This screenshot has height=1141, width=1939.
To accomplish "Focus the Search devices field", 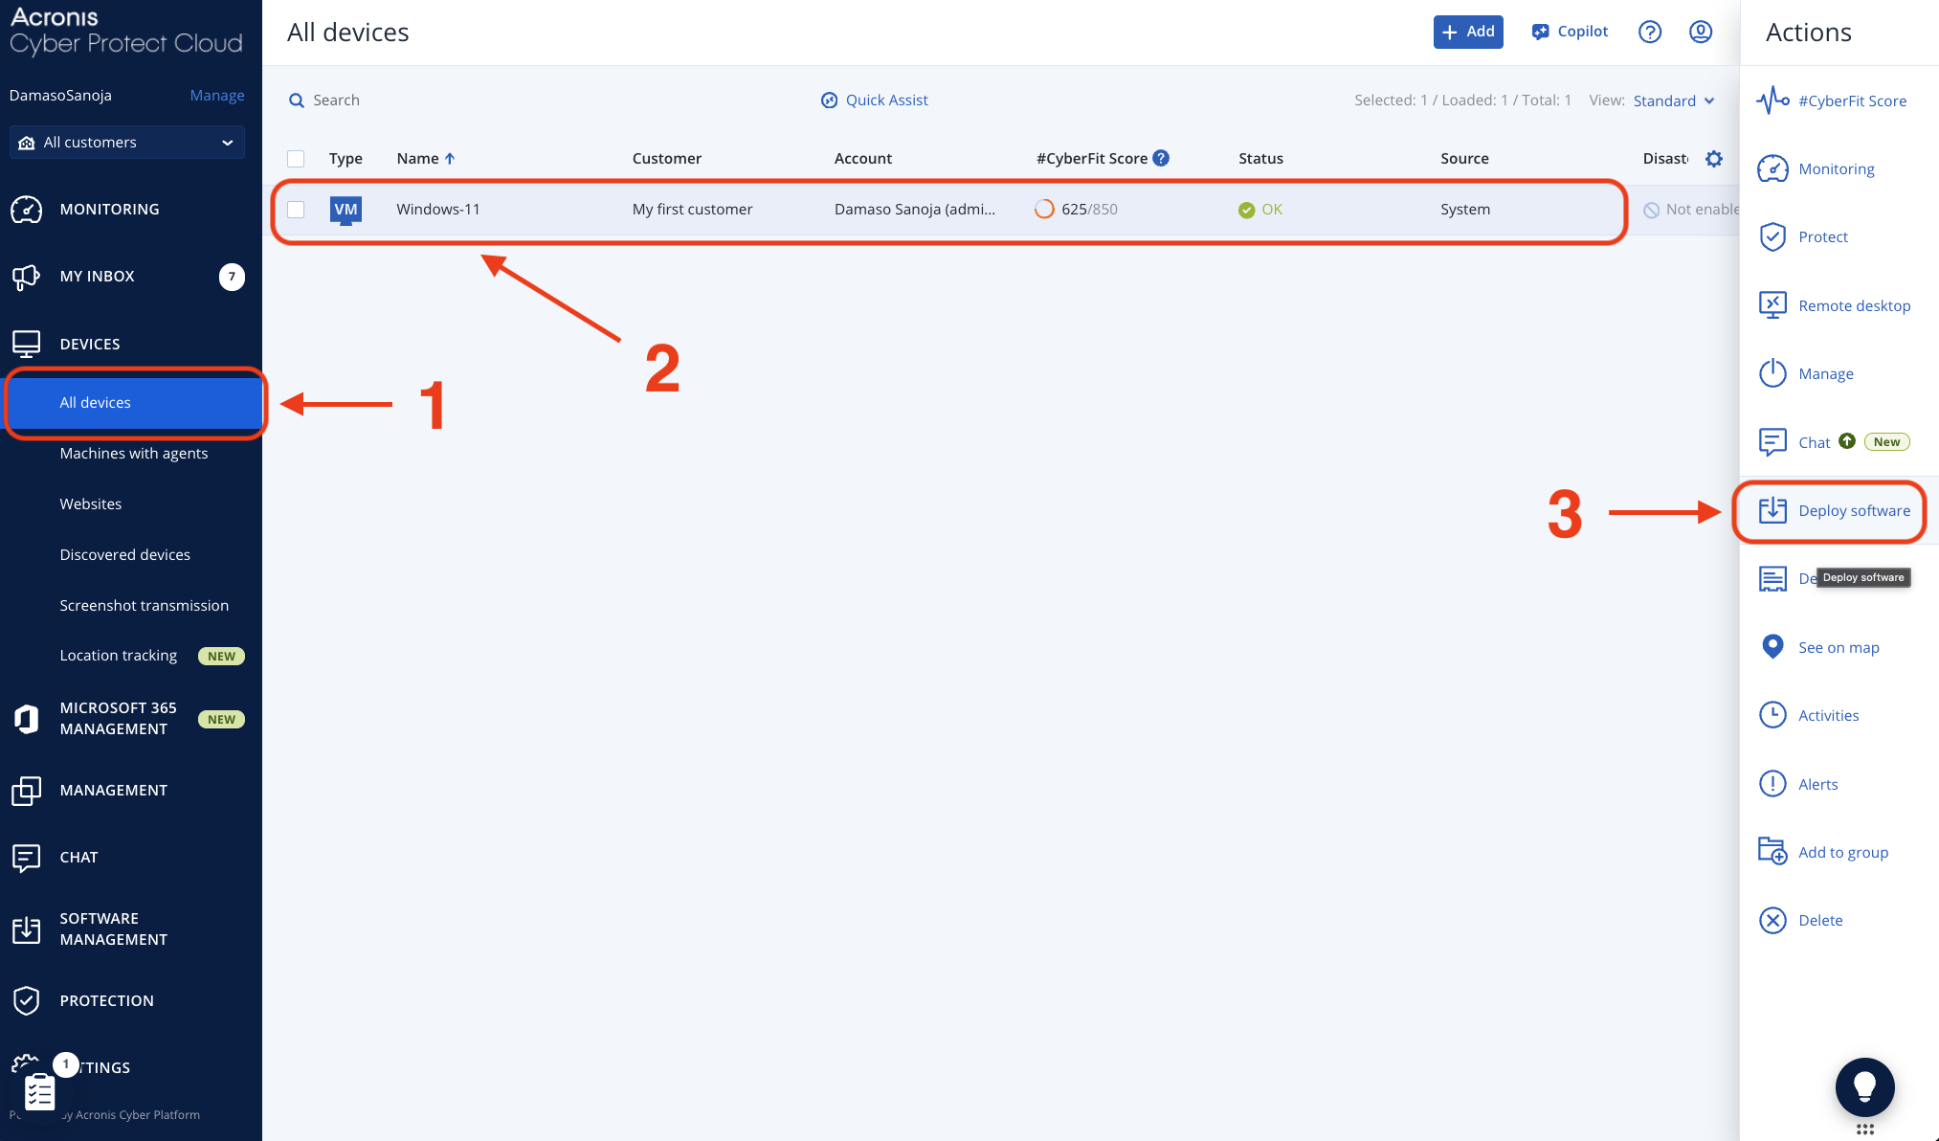I will (x=337, y=101).
